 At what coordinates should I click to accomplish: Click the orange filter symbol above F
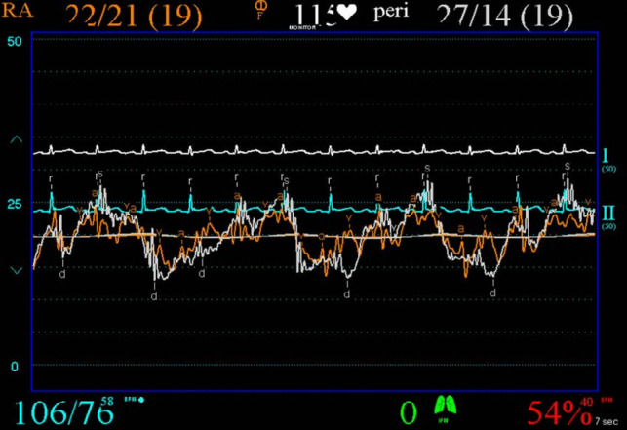pos(260,6)
